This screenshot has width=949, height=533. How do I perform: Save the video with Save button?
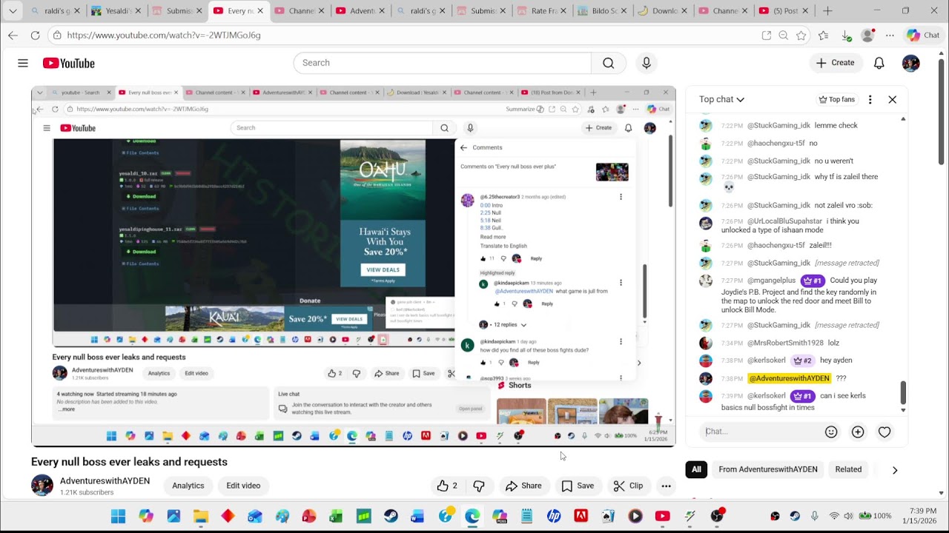[x=578, y=486]
